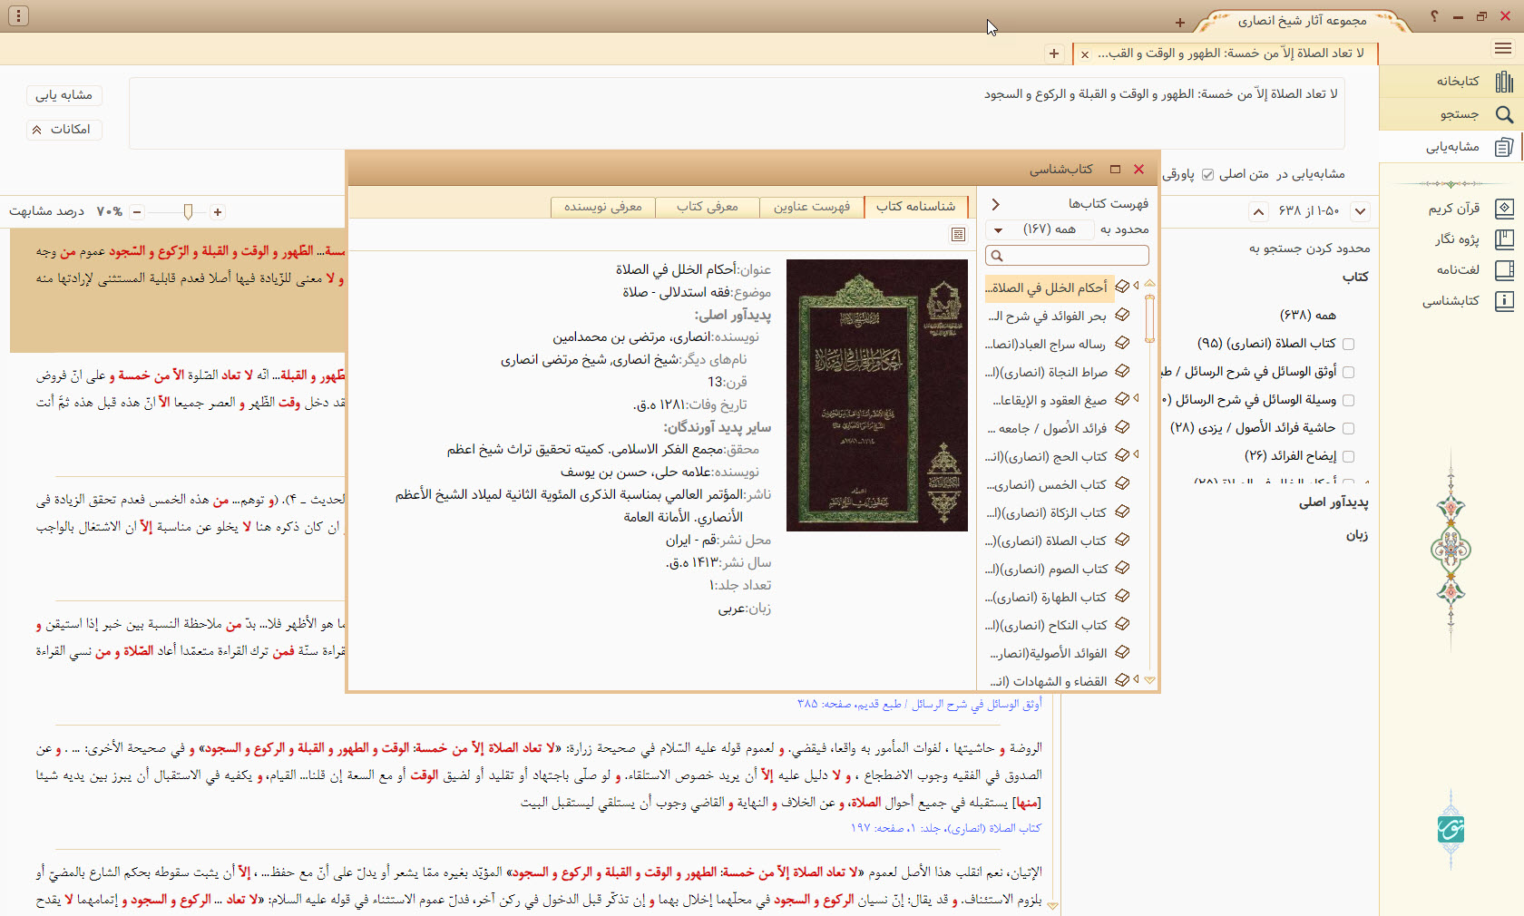Select the مشابه‌یابی sidebar icon
This screenshot has width=1524, height=916.
coord(1503,147)
